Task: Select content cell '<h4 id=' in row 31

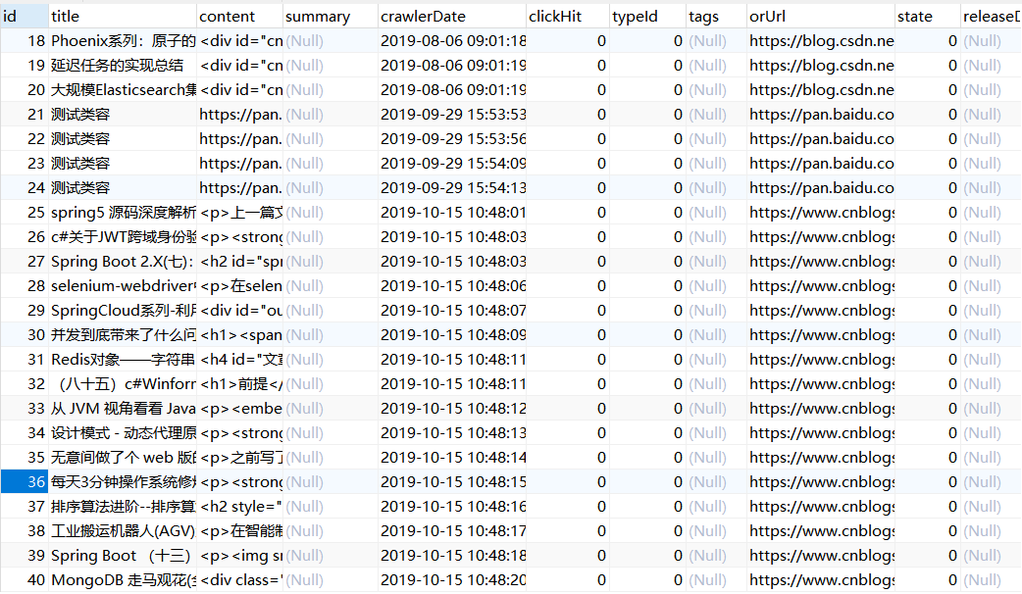Action: tap(240, 360)
